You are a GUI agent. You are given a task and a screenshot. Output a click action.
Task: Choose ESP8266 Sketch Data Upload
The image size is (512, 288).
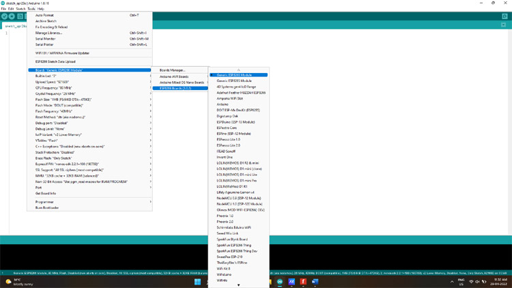point(89,61)
